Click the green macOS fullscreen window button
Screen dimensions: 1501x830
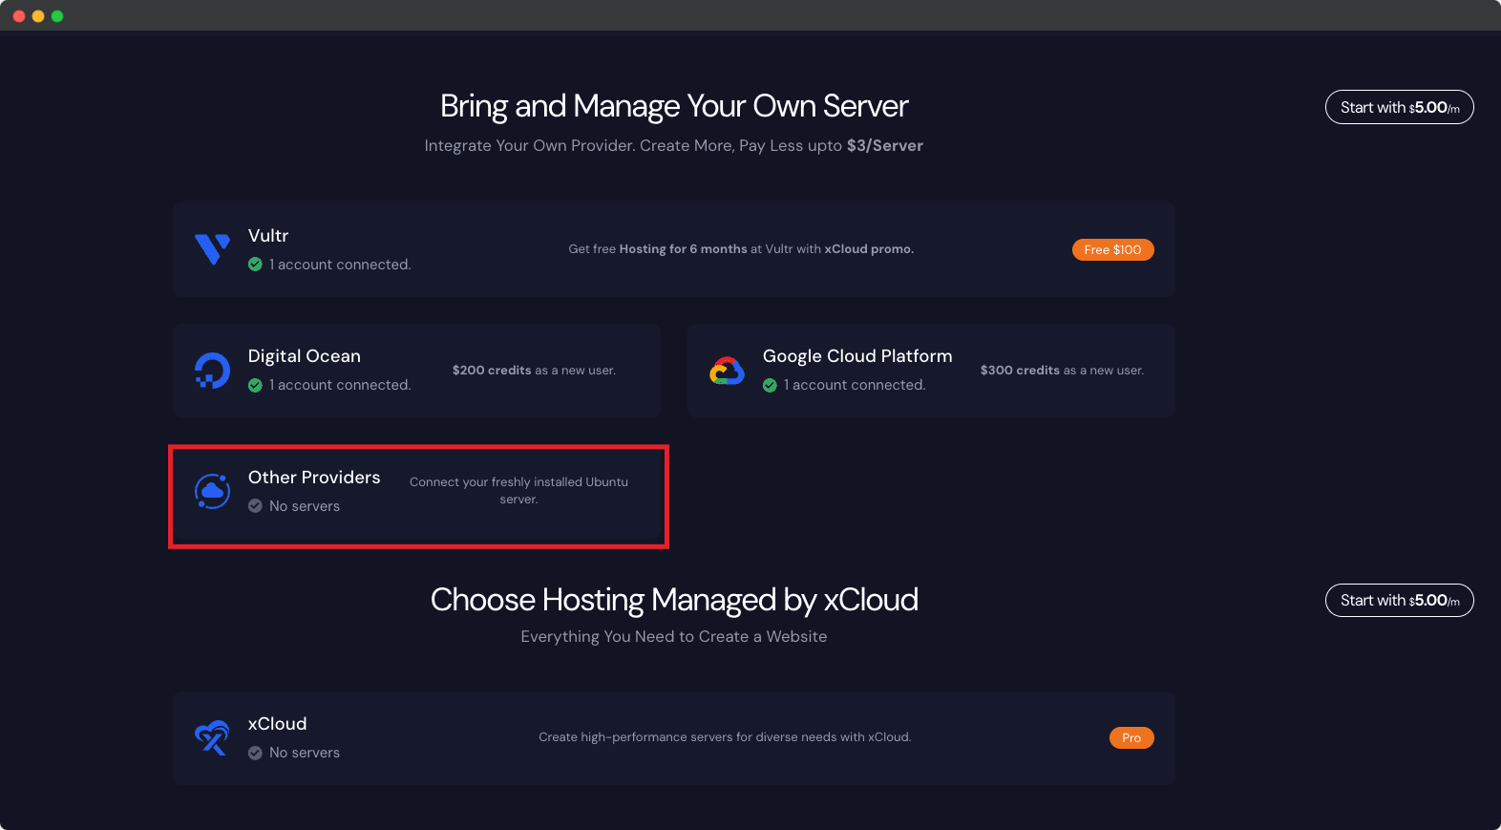[x=57, y=16]
